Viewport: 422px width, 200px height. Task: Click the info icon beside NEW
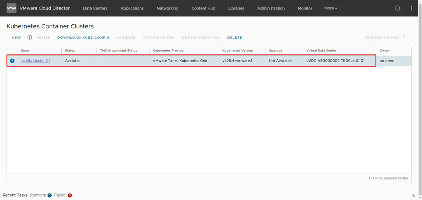(x=30, y=37)
